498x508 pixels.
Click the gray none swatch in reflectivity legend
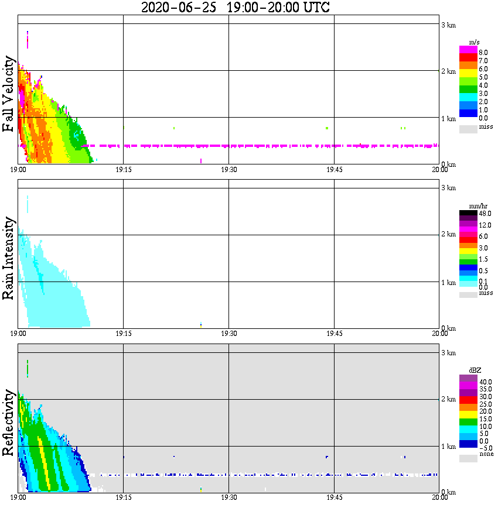[468, 458]
